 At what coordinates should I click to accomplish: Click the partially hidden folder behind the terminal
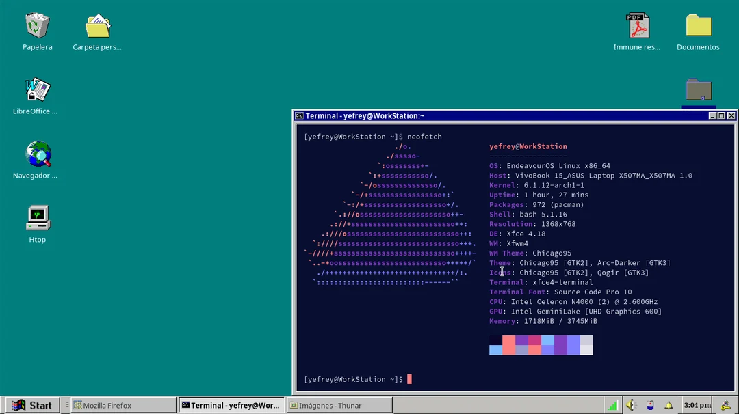tap(699, 89)
